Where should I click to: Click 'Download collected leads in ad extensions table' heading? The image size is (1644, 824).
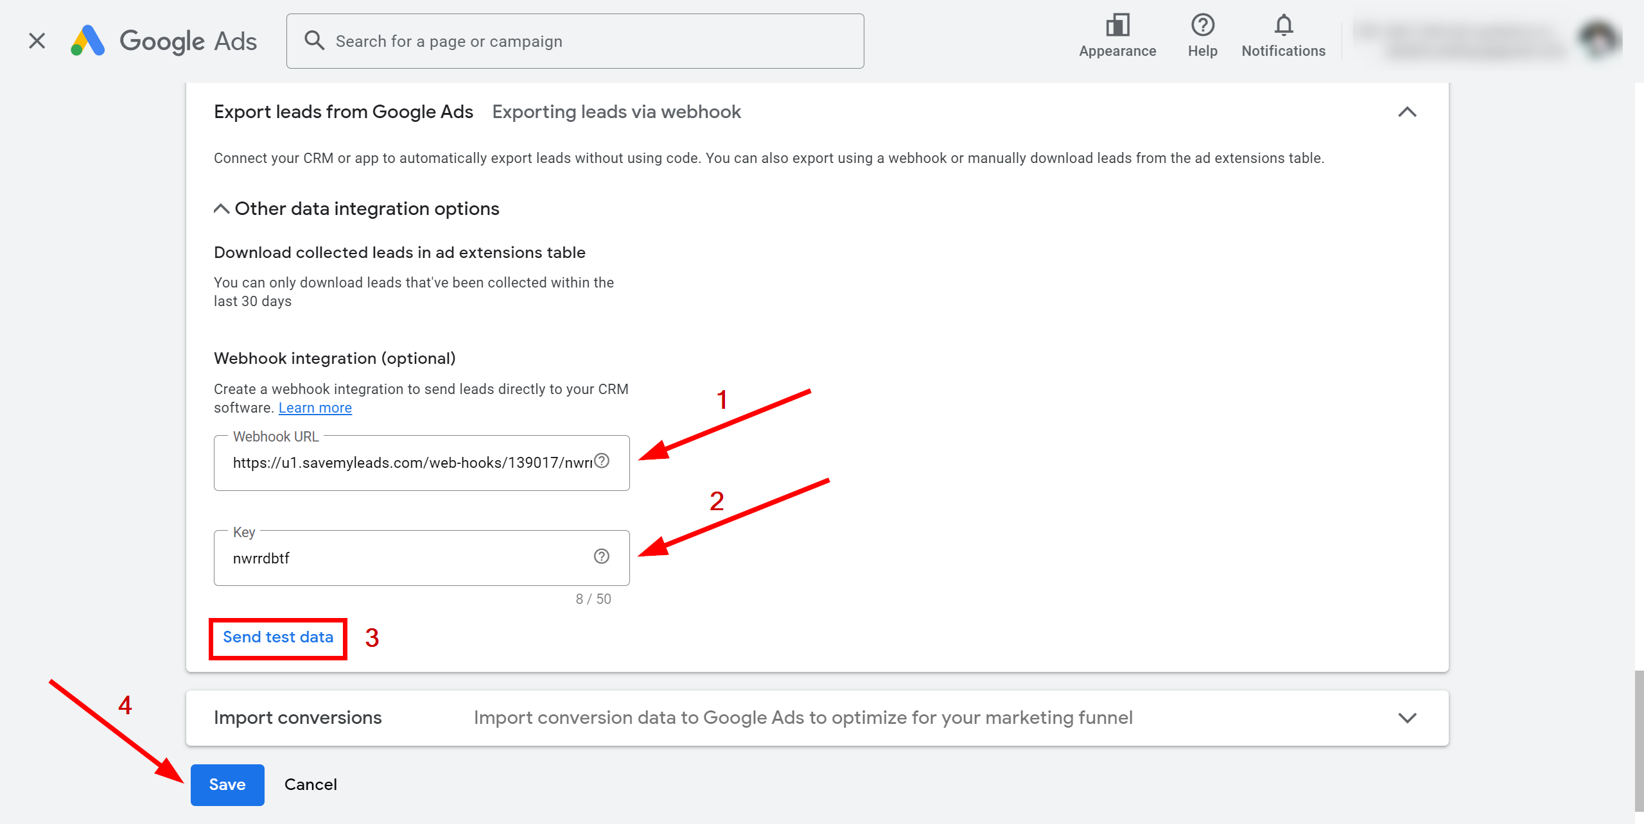399,253
